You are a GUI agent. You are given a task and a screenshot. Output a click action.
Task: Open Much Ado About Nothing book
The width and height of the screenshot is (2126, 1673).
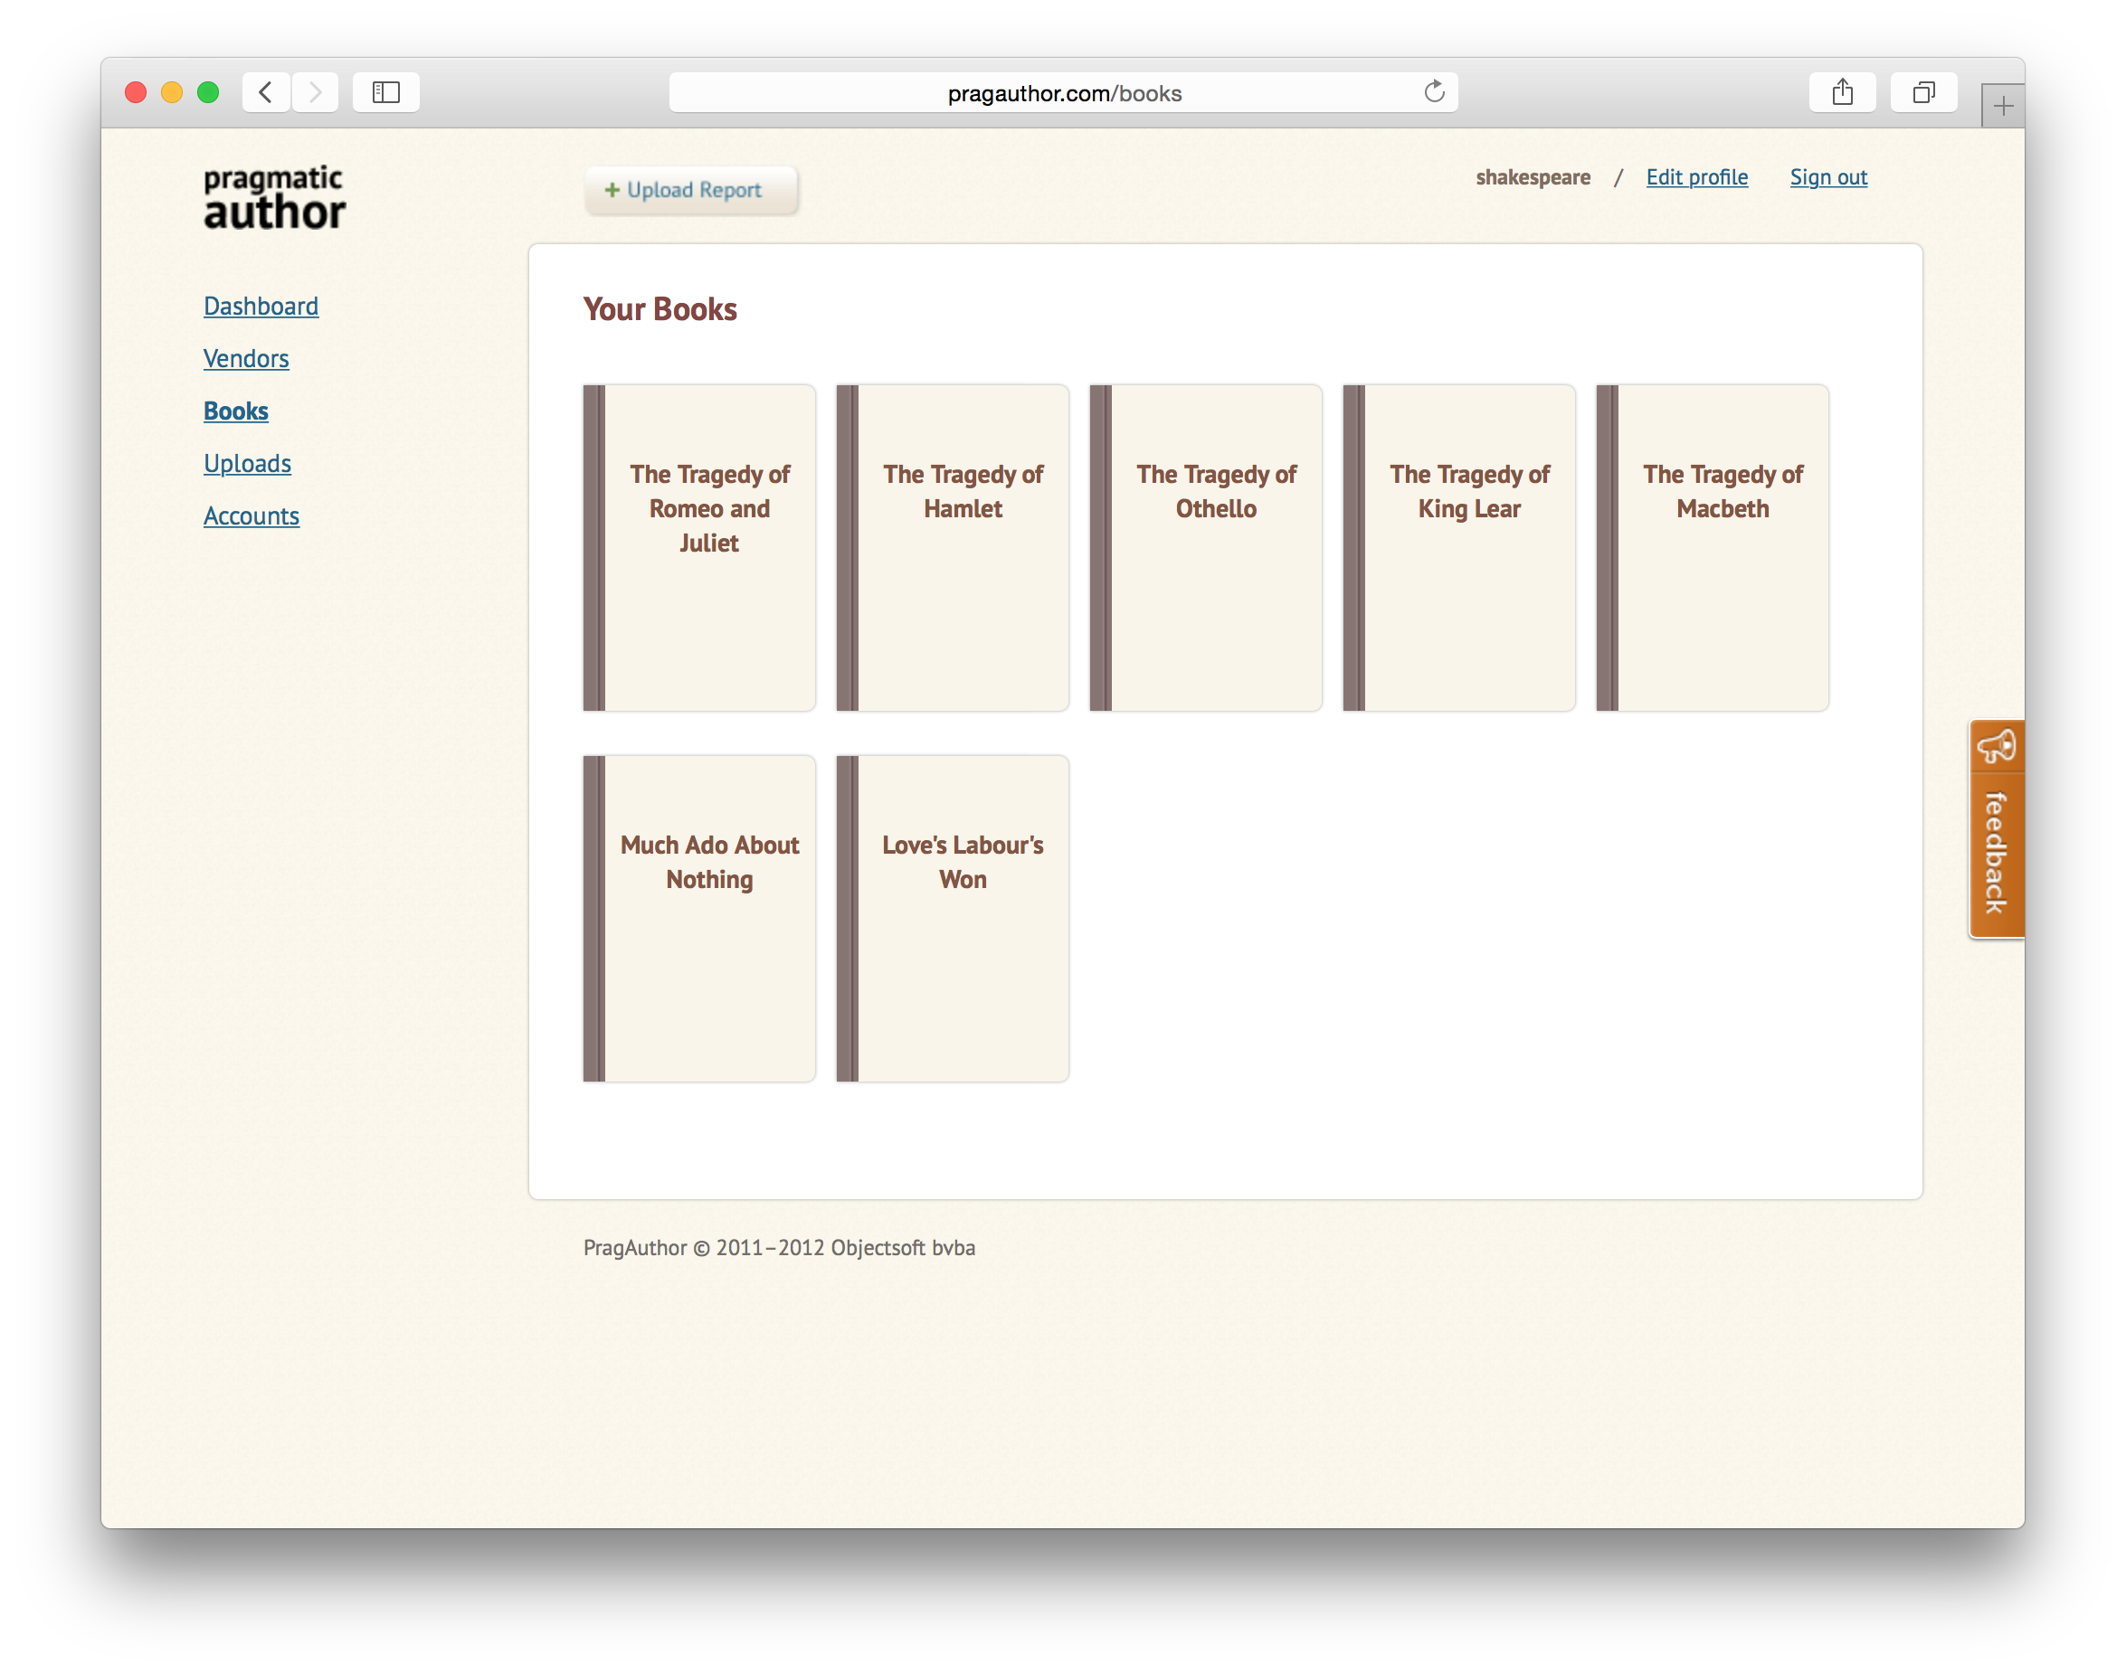(699, 918)
